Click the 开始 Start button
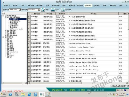129x97 pixels. tap(3, 94)
